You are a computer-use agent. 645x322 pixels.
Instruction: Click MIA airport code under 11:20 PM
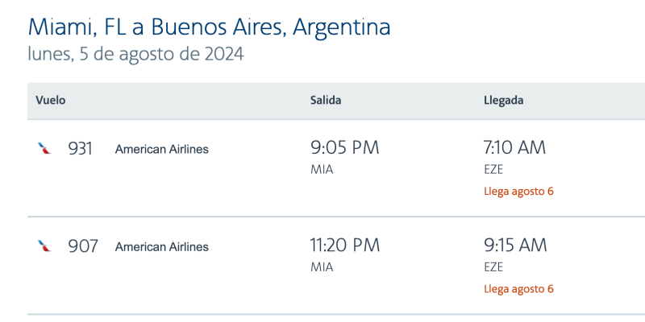coord(322,266)
